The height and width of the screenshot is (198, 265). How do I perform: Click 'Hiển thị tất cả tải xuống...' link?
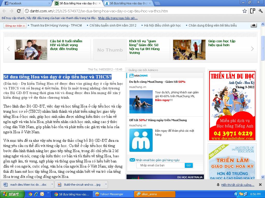pyautogui.click(x=238, y=185)
